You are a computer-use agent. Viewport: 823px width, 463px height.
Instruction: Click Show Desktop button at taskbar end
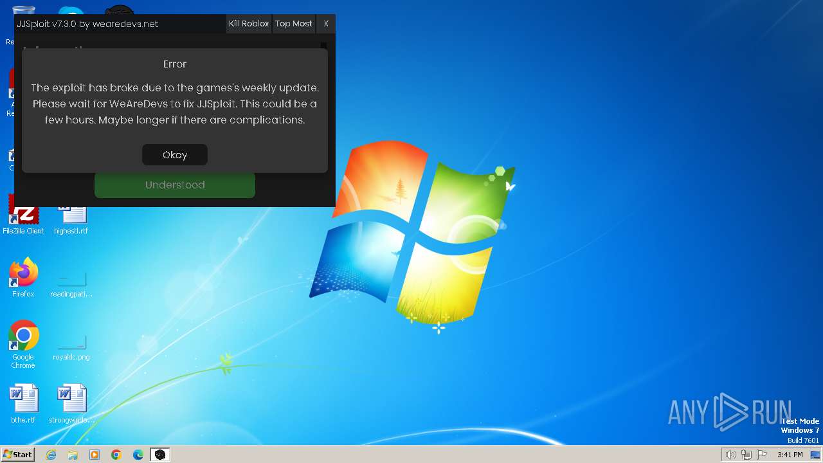pos(815,455)
